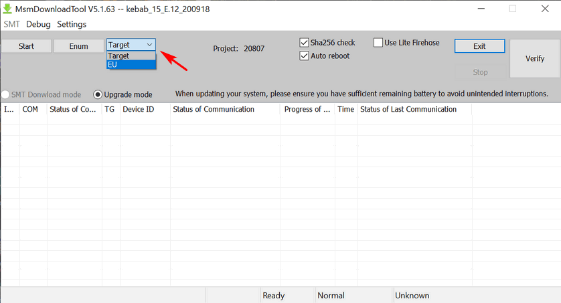The width and height of the screenshot is (561, 303).
Task: Click the COM column header
Action: click(33, 109)
